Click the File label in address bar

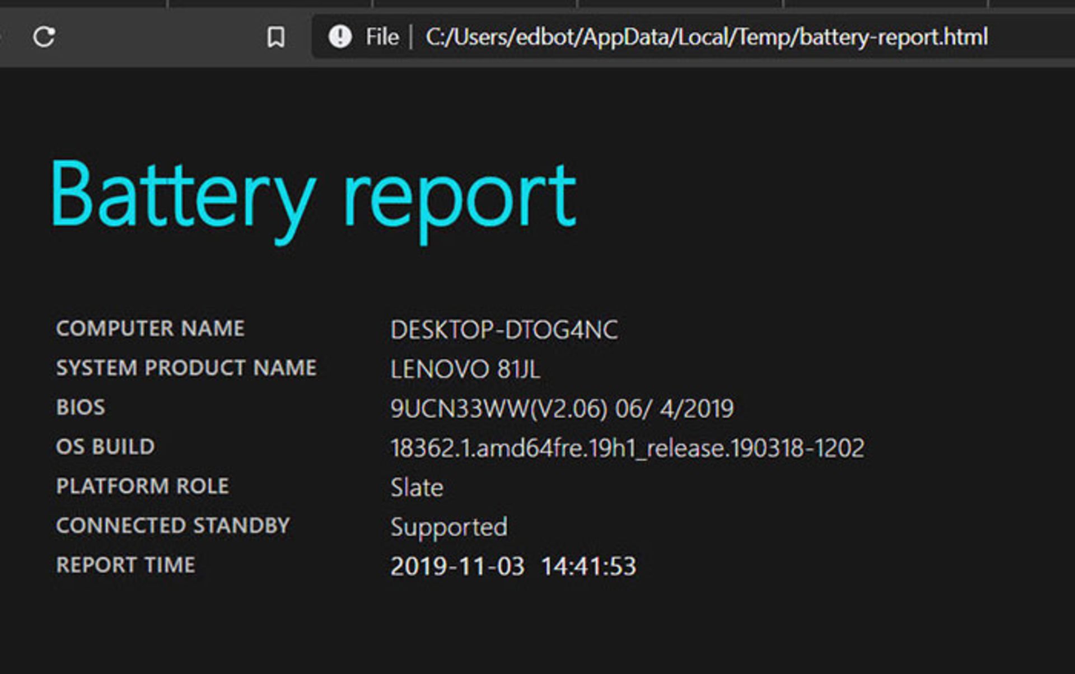tap(382, 38)
